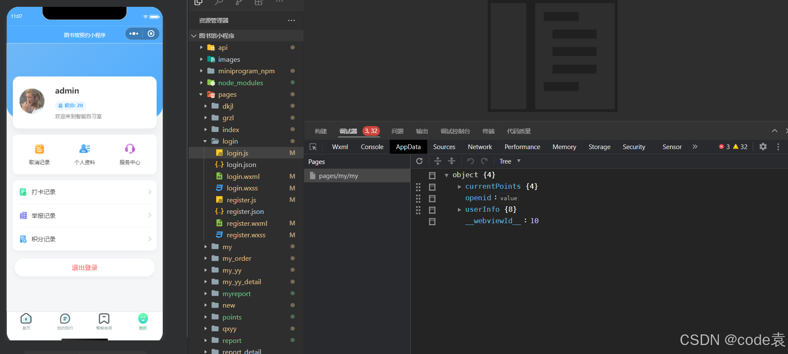
Task: Click the admin avatar photo
Action: (x=32, y=101)
